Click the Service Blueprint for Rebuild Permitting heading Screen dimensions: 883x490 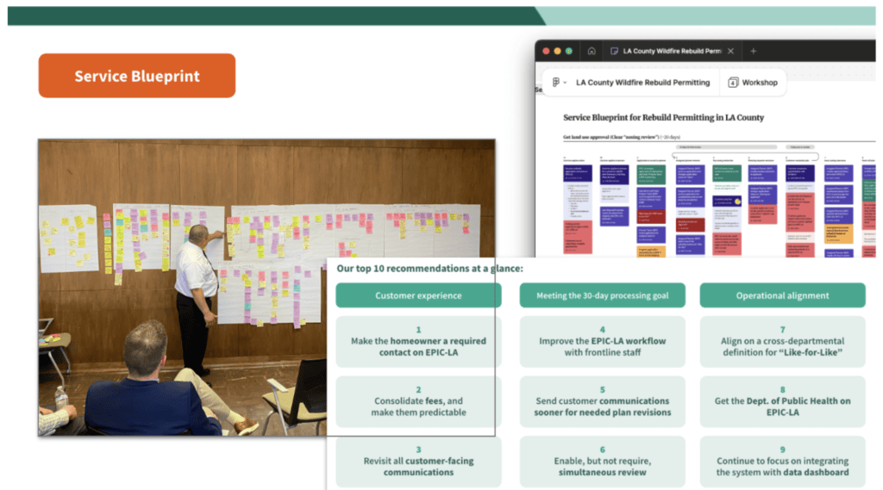[663, 118]
